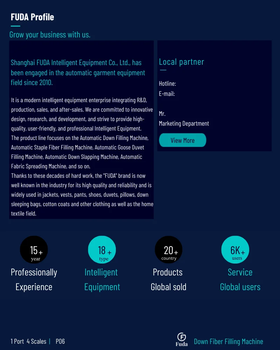Image resolution: width=280 pixels, height=350 pixels.
Task: Click the Hotline label
Action: coord(167,84)
